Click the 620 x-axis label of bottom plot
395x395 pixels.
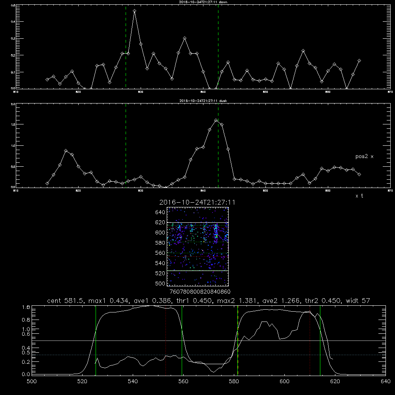pos(335,382)
